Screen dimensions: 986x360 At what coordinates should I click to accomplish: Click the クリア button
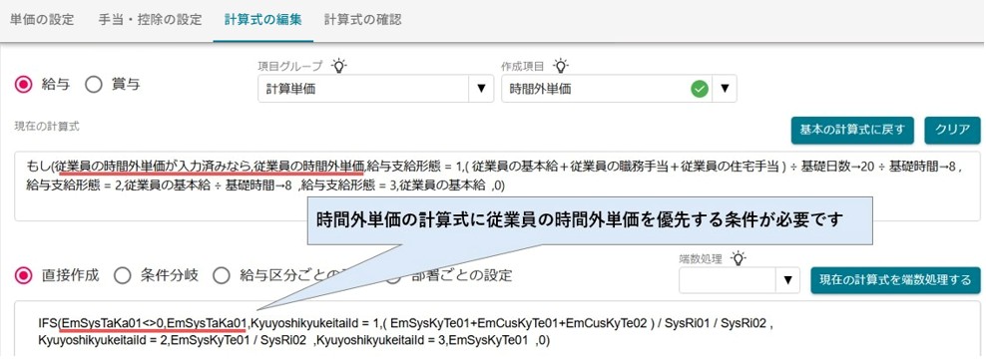pyautogui.click(x=953, y=130)
